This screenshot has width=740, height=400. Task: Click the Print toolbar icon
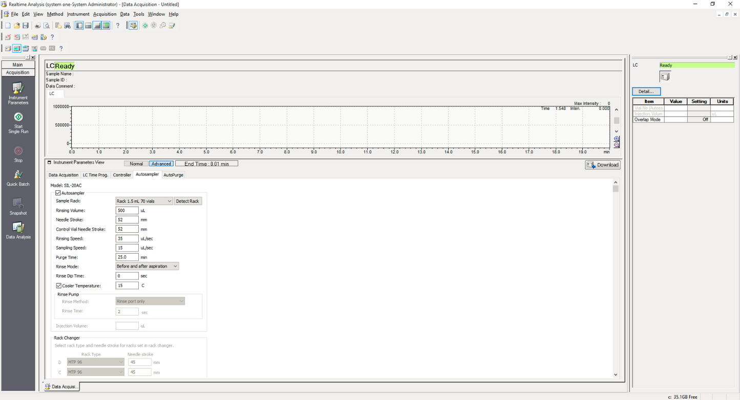(x=37, y=26)
